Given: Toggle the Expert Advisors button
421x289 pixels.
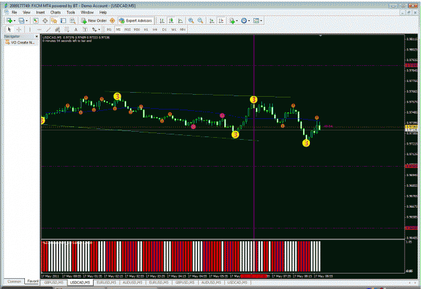Looking at the screenshot, I should coord(136,21).
